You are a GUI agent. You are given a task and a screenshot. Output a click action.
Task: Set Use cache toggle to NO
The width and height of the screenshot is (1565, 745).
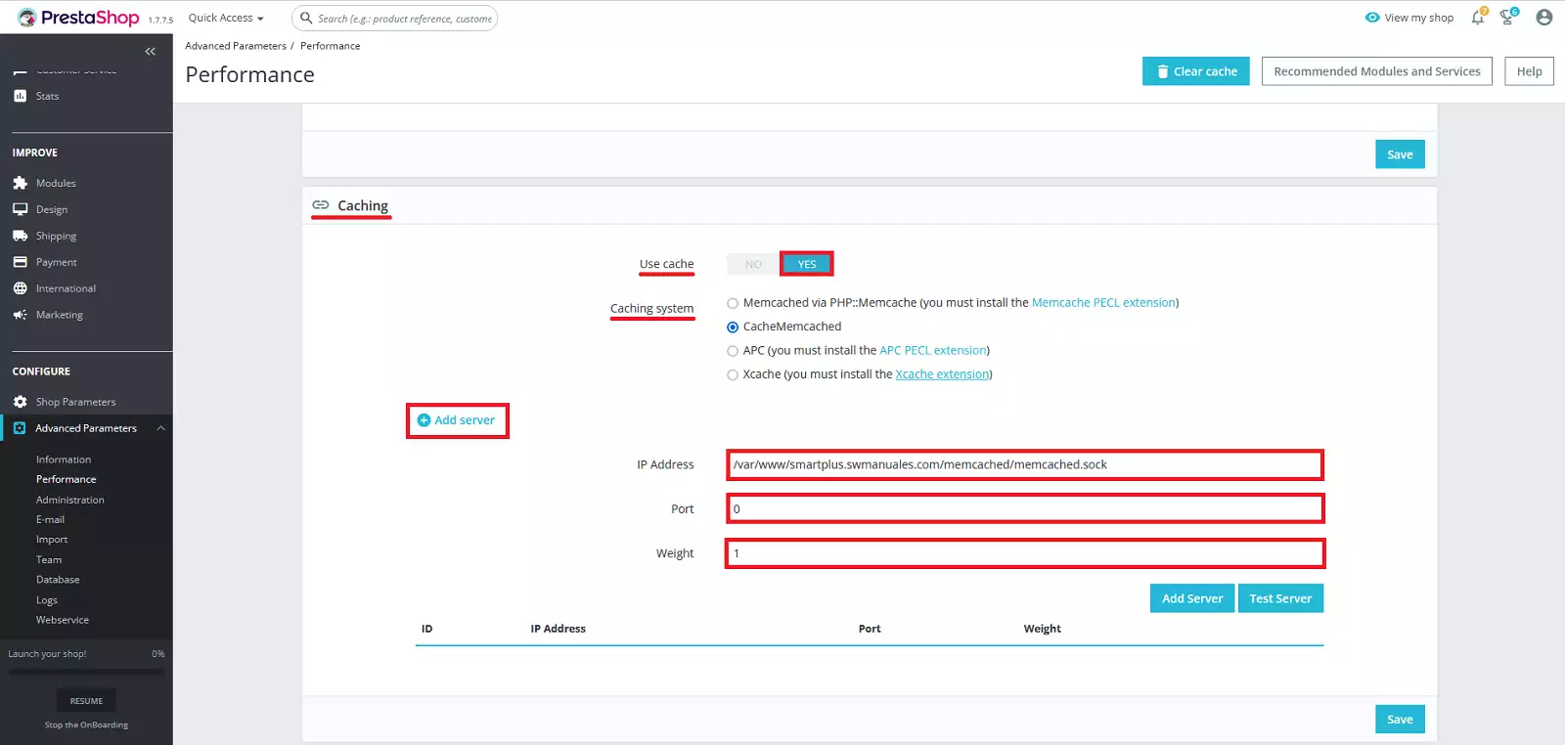click(x=752, y=264)
